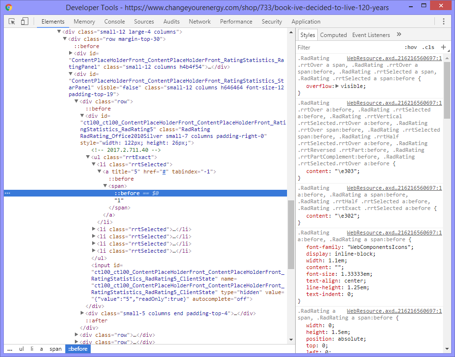455x357 pixels.
Task: Click elements panel scroll down arrow
Action: [x=291, y=340]
